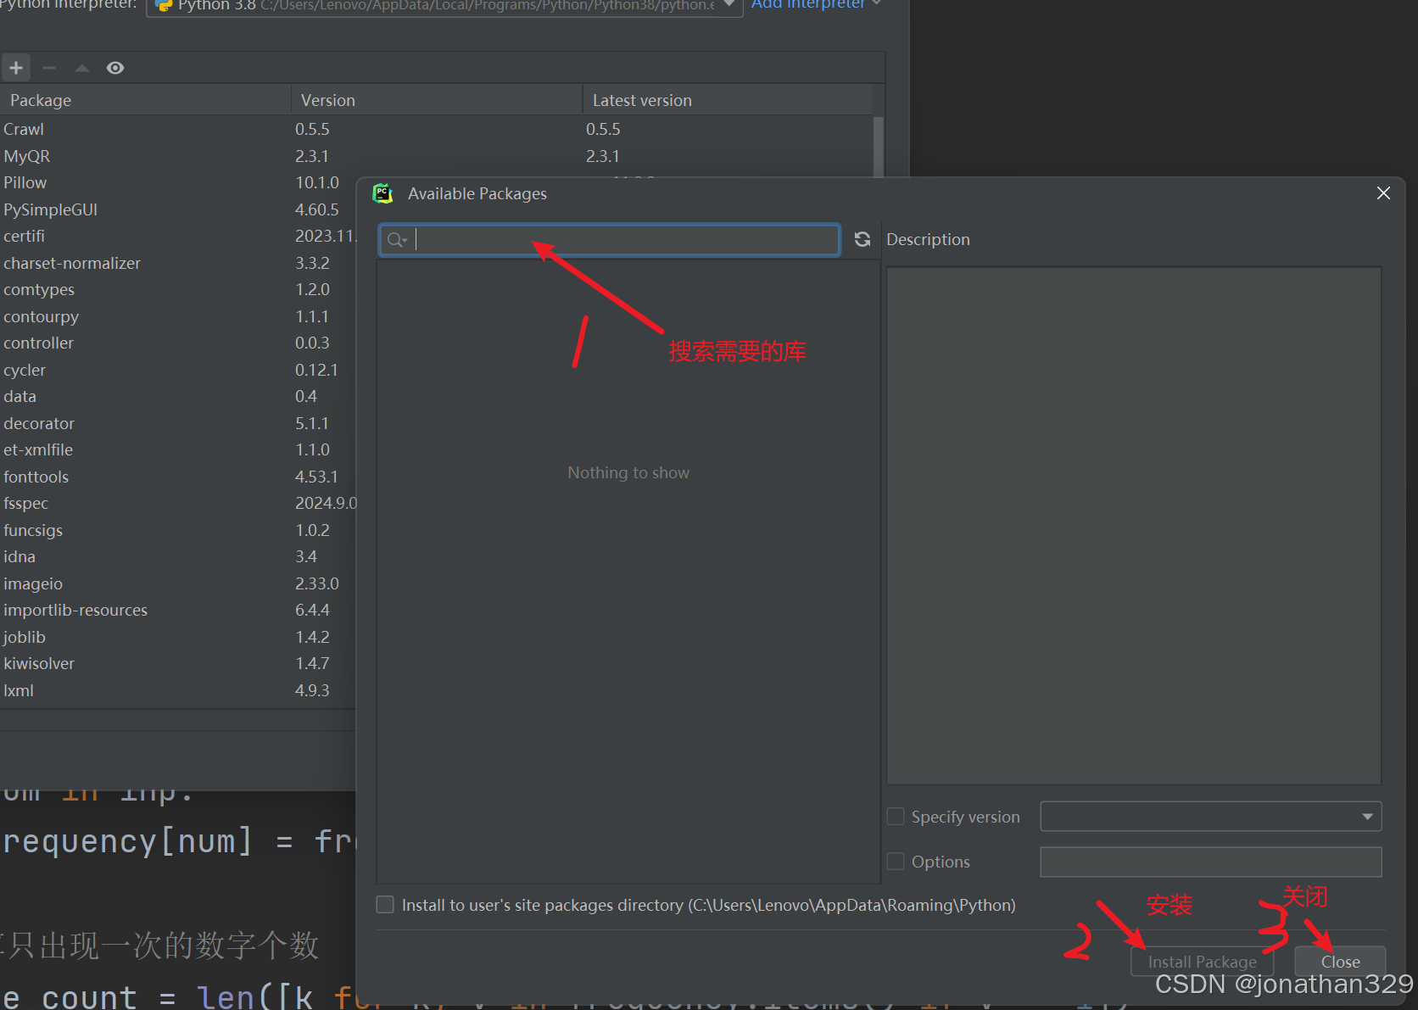Screen dimensions: 1418x1010
Task: Click the reload packages refresh icon
Action: (x=863, y=239)
